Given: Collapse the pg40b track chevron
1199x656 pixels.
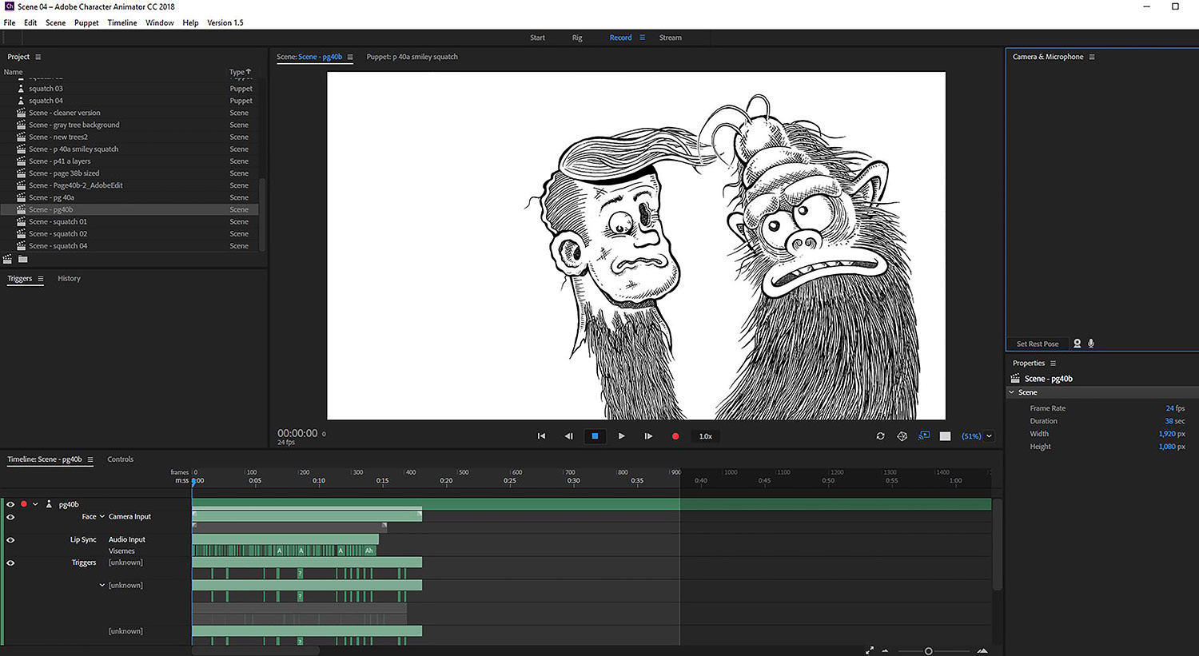Looking at the screenshot, I should click(x=35, y=504).
